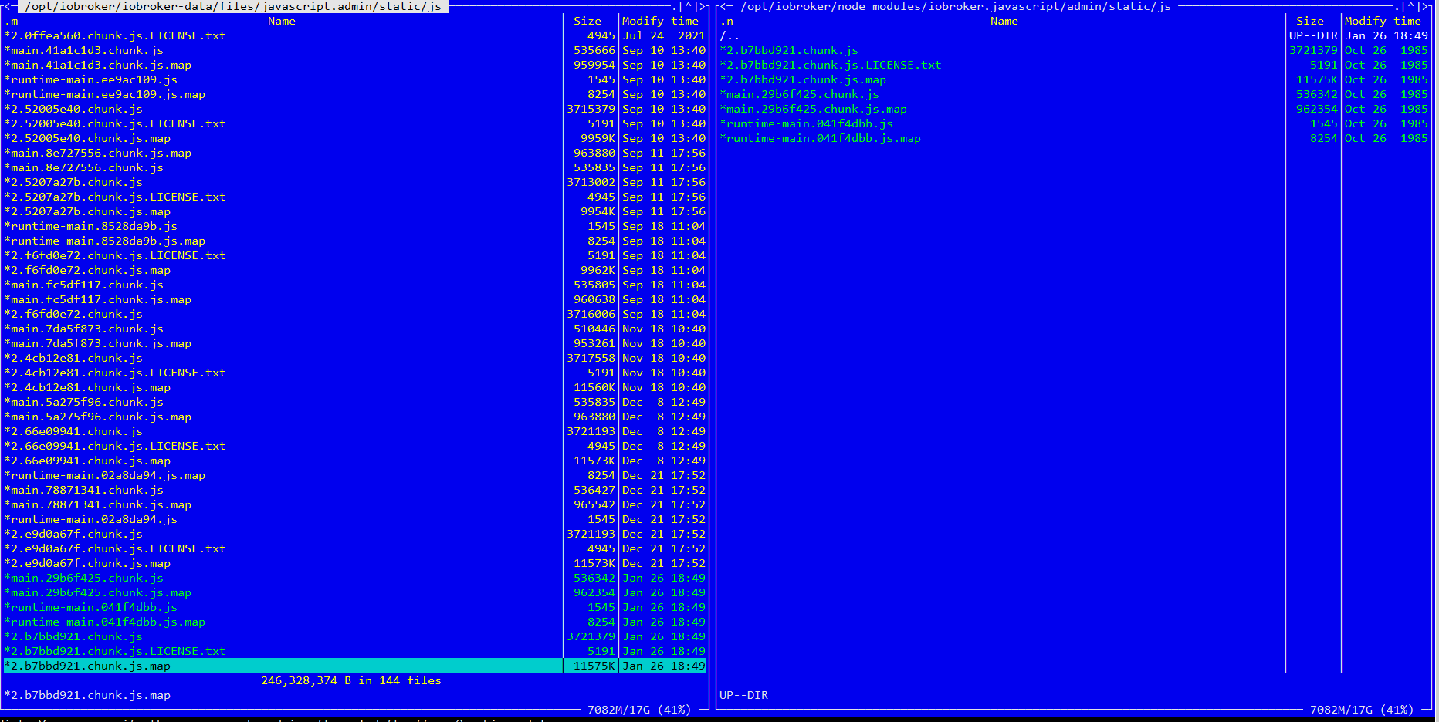Viewport: 1439px width, 722px height.
Task: Select the 2.0ffea560.chunk.js.LICENSE.txt file
Action: (x=115, y=35)
